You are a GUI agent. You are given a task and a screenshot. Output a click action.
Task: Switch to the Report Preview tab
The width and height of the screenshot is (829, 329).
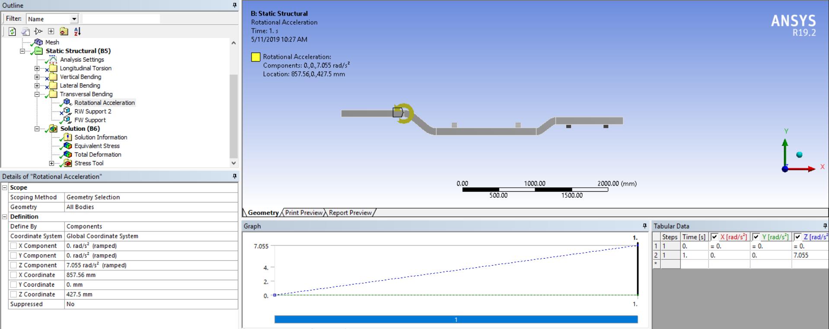350,212
